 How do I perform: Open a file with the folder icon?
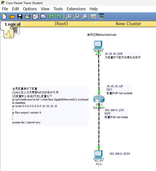point(12,17)
